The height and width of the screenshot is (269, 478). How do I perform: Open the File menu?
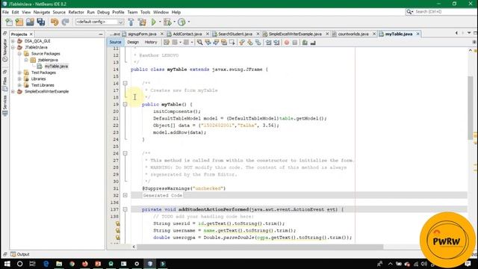pos(5,12)
